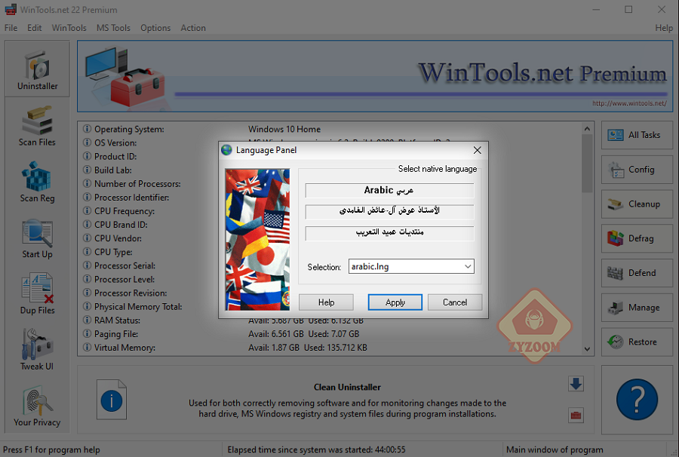Click the red toolbox icon near description
Viewport: 679px width, 457px height.
576,416
